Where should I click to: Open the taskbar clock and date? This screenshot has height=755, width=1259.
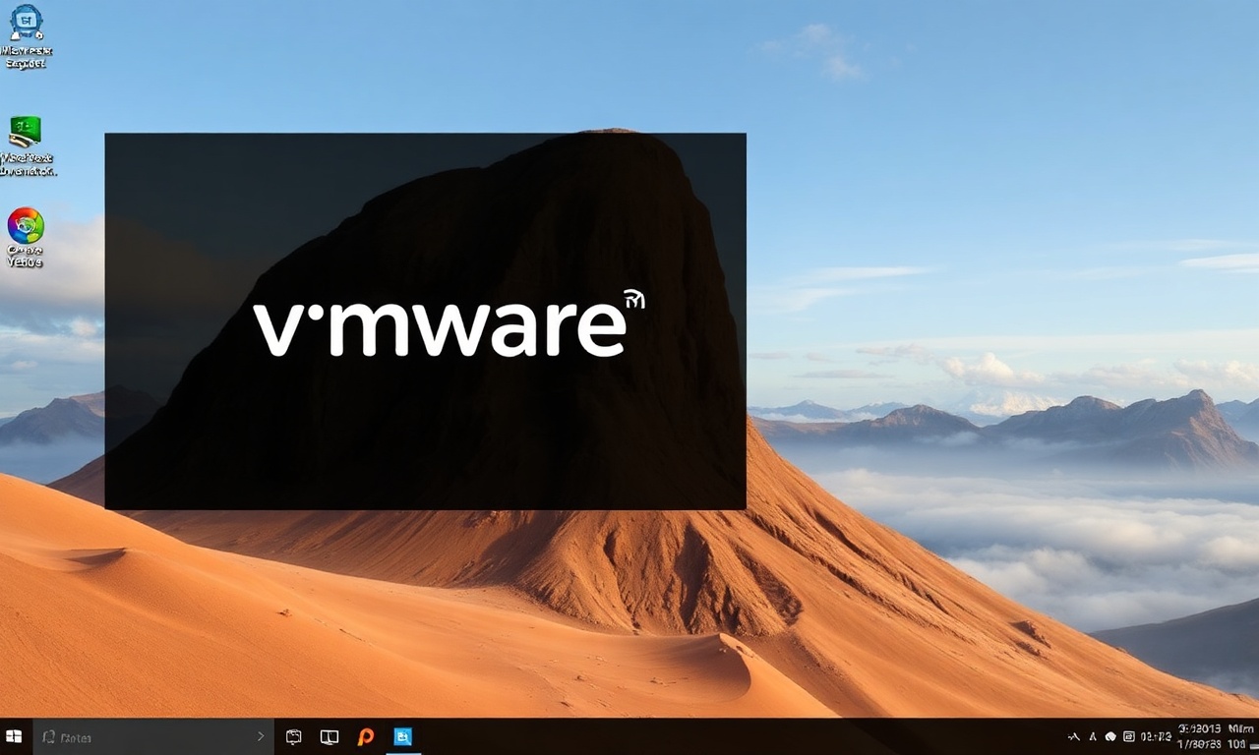(x=1216, y=736)
